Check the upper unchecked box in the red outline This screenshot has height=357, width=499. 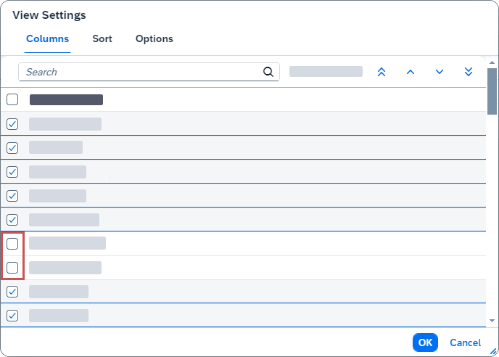[12, 244]
